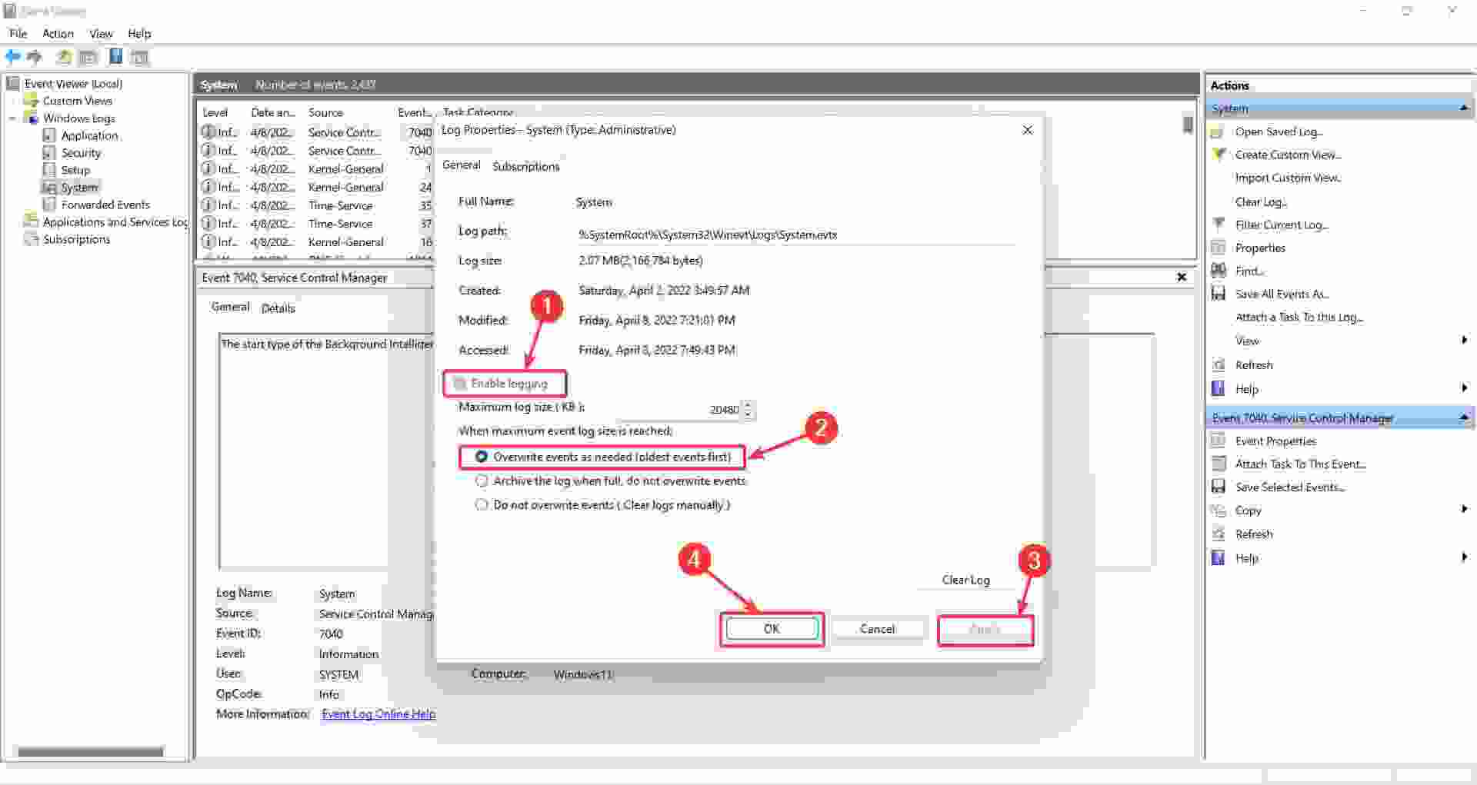The image size is (1477, 785).
Task: Expand the Copy submenu arrow in Actions
Action: [x=1464, y=509]
